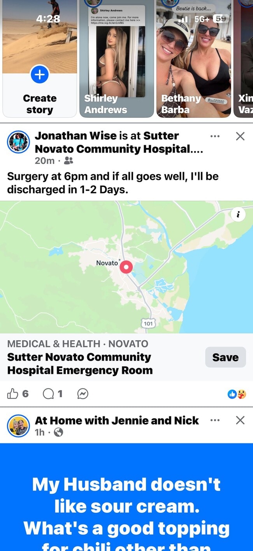
Task: Open three-dot menu on Jennie and Nick post
Action: [x=215, y=420]
